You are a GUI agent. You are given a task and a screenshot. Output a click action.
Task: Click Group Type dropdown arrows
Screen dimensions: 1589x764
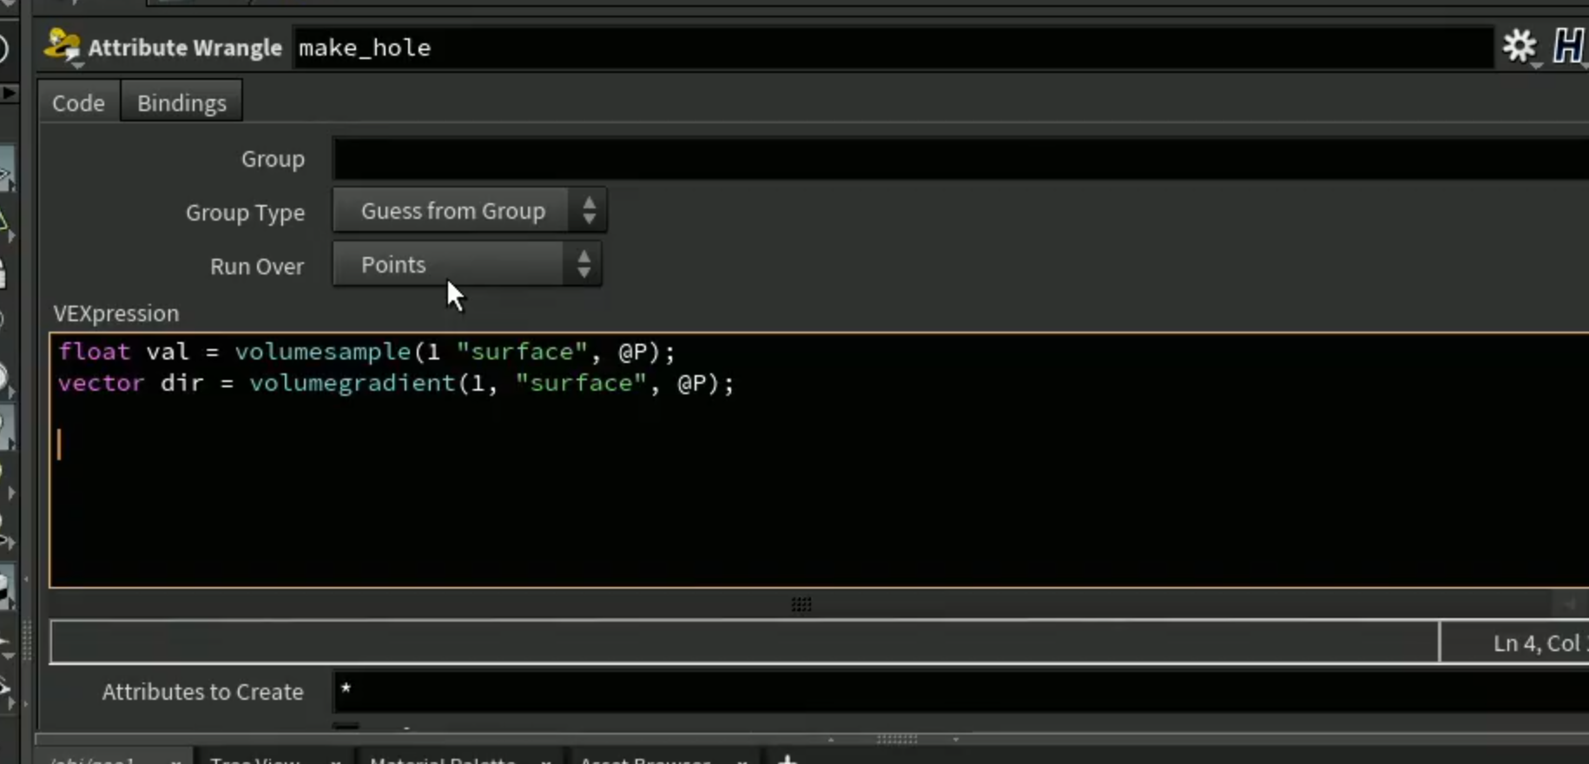(590, 211)
